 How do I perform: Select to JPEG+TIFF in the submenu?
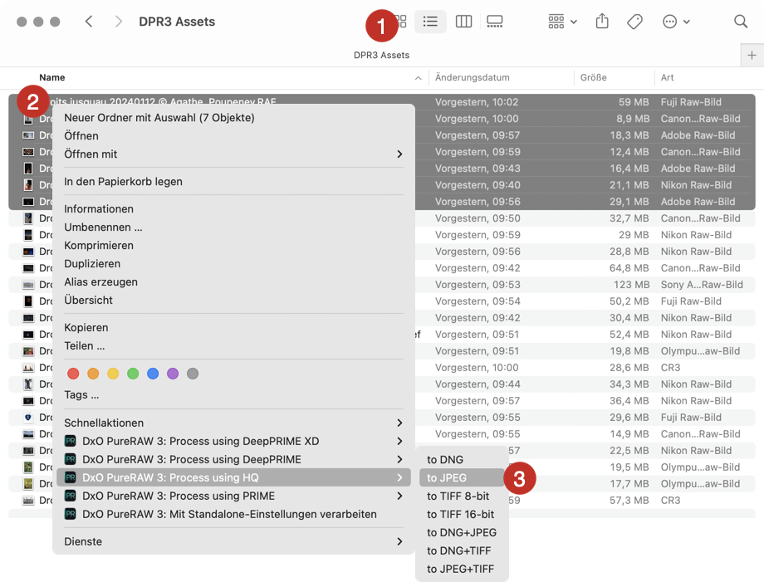[462, 570]
